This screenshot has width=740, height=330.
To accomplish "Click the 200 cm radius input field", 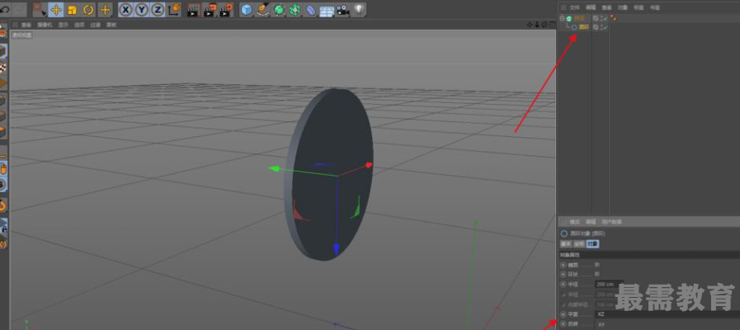I will tap(607, 284).
